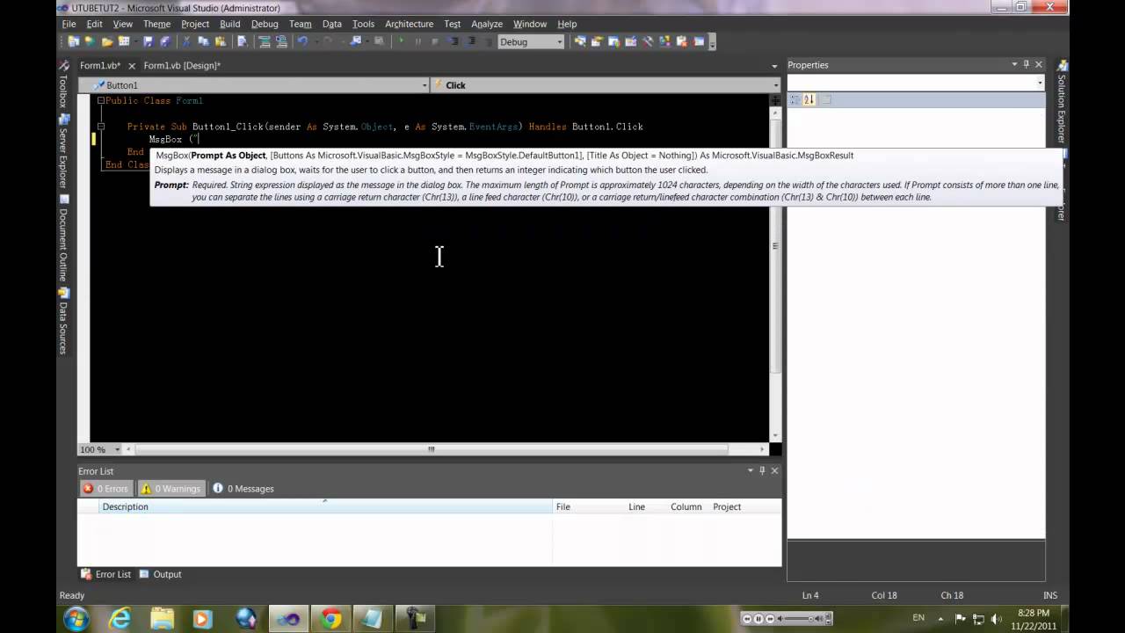The image size is (1125, 633).
Task: Toggle the 0 Messages filter
Action: pyautogui.click(x=243, y=489)
